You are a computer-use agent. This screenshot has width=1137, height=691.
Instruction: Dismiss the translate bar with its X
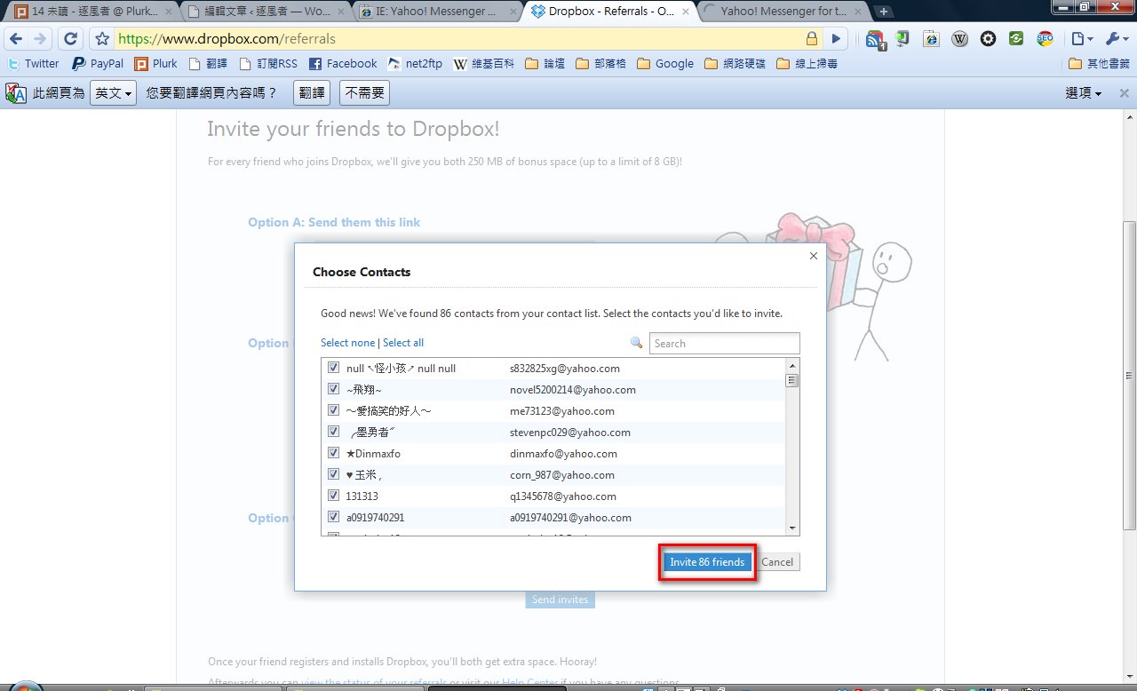click(1124, 93)
